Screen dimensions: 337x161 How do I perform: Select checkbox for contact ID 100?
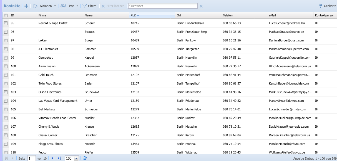coord(6,66)
